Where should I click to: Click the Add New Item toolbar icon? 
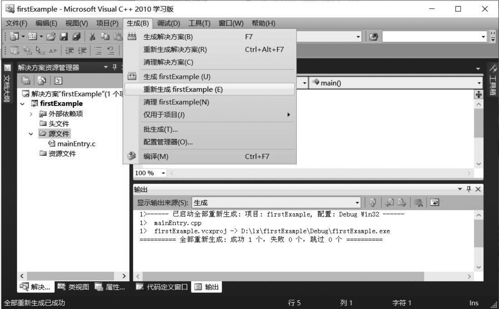32,36
